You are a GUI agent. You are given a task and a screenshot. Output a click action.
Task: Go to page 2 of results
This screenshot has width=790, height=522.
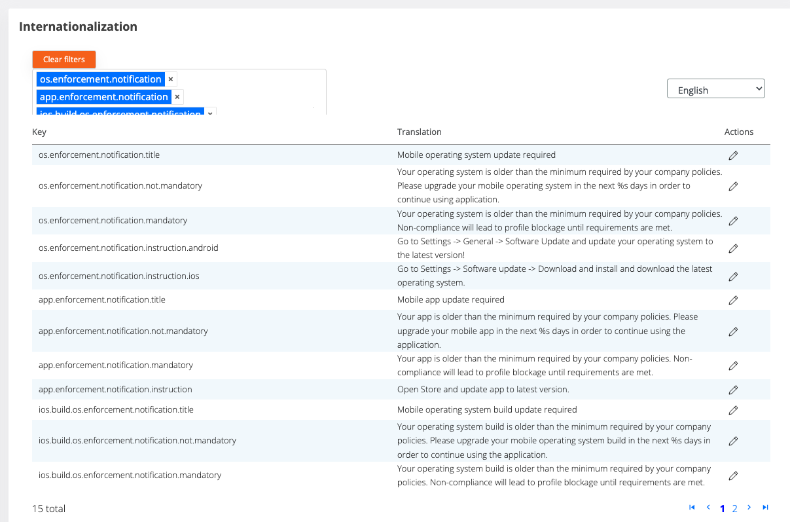tap(735, 508)
